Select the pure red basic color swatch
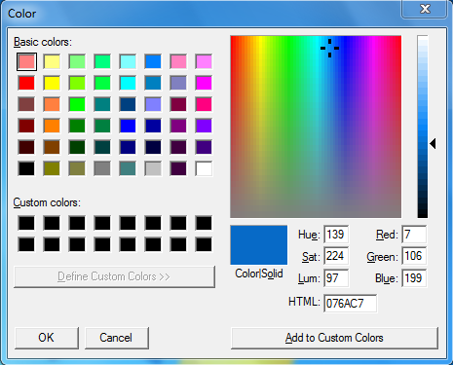Viewport: 453px width, 365px height. pyautogui.click(x=26, y=83)
